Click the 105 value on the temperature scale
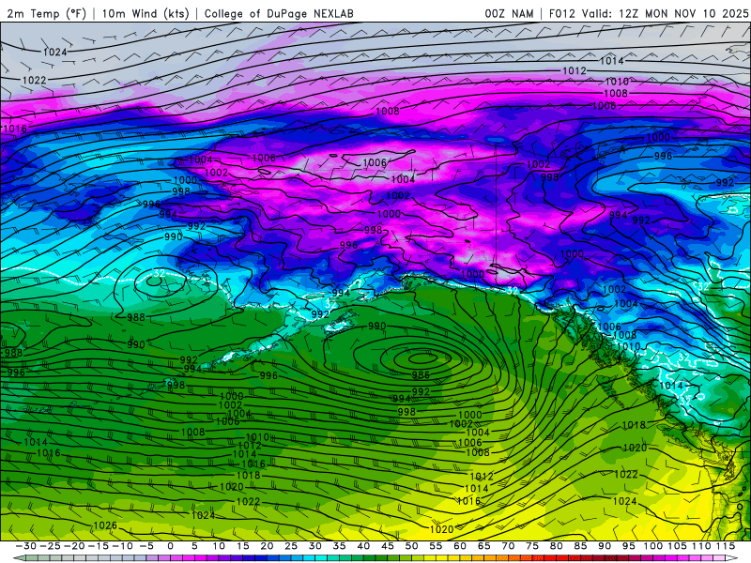This screenshot has height=563, width=751. (x=677, y=546)
